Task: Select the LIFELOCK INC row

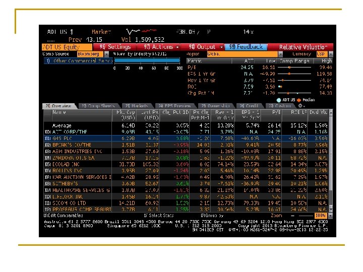Action: [x=186, y=196]
